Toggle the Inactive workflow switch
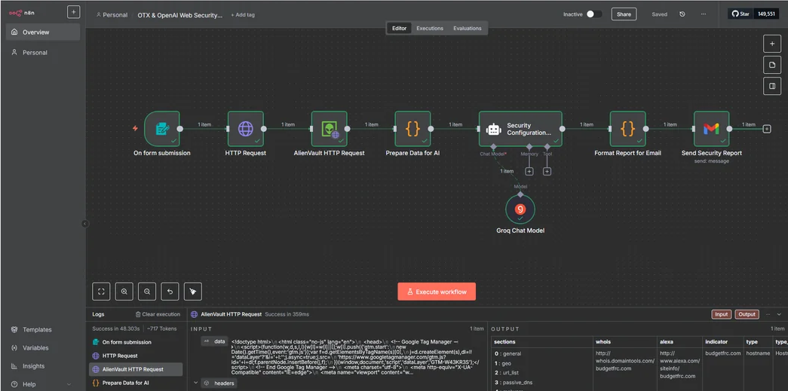 (594, 14)
